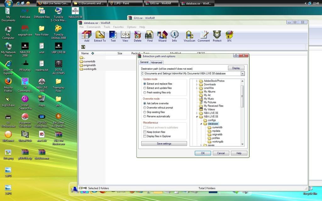The image size is (322, 201).
Task: Select the BitComet desktop icon
Action: point(8,136)
